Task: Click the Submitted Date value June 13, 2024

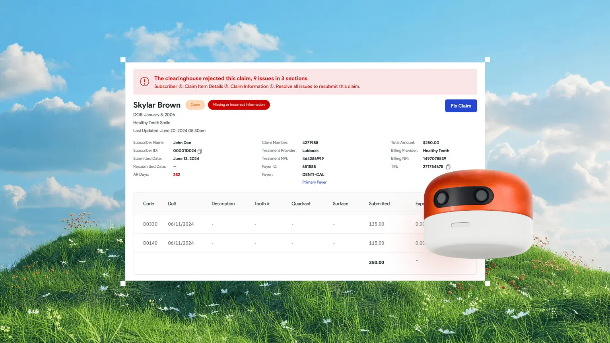Action: [186, 159]
